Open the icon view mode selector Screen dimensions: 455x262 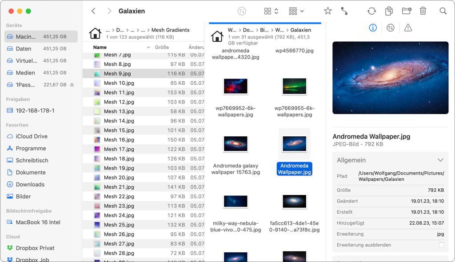click(x=271, y=11)
